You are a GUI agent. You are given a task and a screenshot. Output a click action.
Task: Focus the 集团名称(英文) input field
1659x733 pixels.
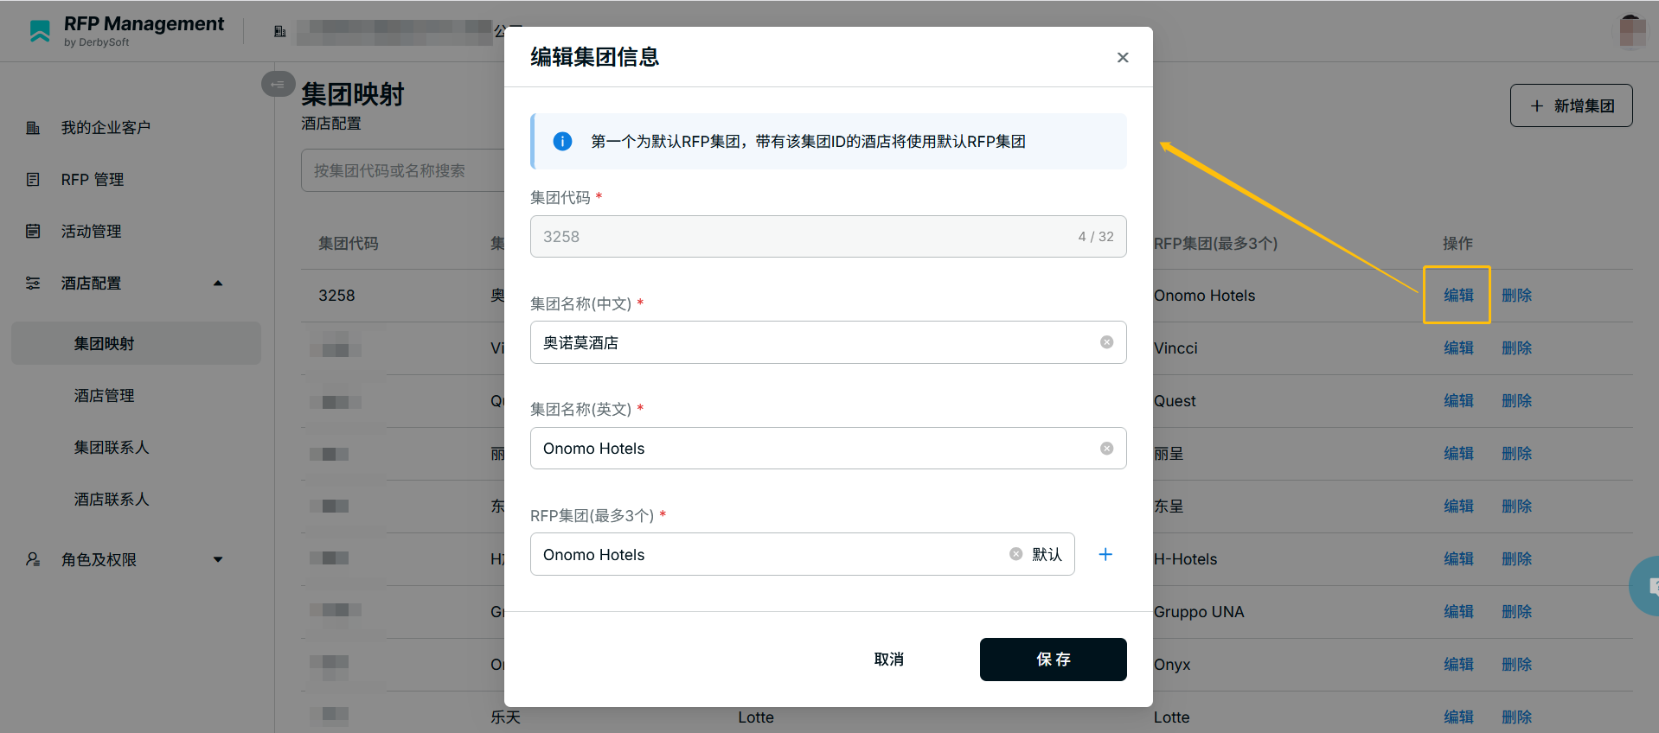pyautogui.click(x=828, y=449)
